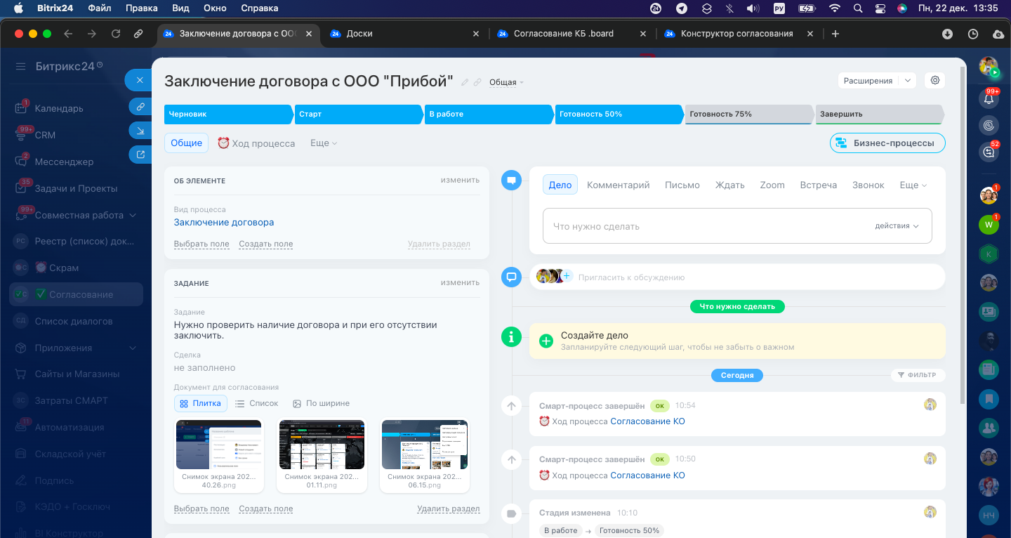1011x538 pixels.
Task: Close the slider panel with X button
Action: pos(140,80)
